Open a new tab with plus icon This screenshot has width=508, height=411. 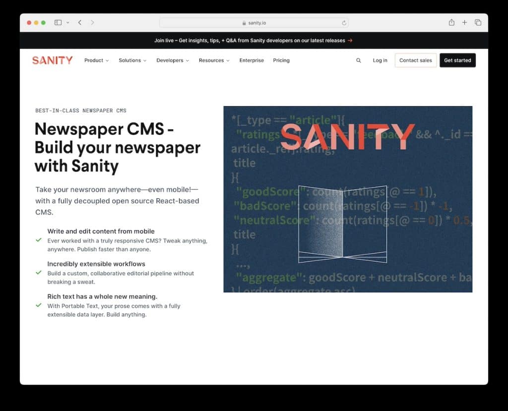pyautogui.click(x=464, y=22)
